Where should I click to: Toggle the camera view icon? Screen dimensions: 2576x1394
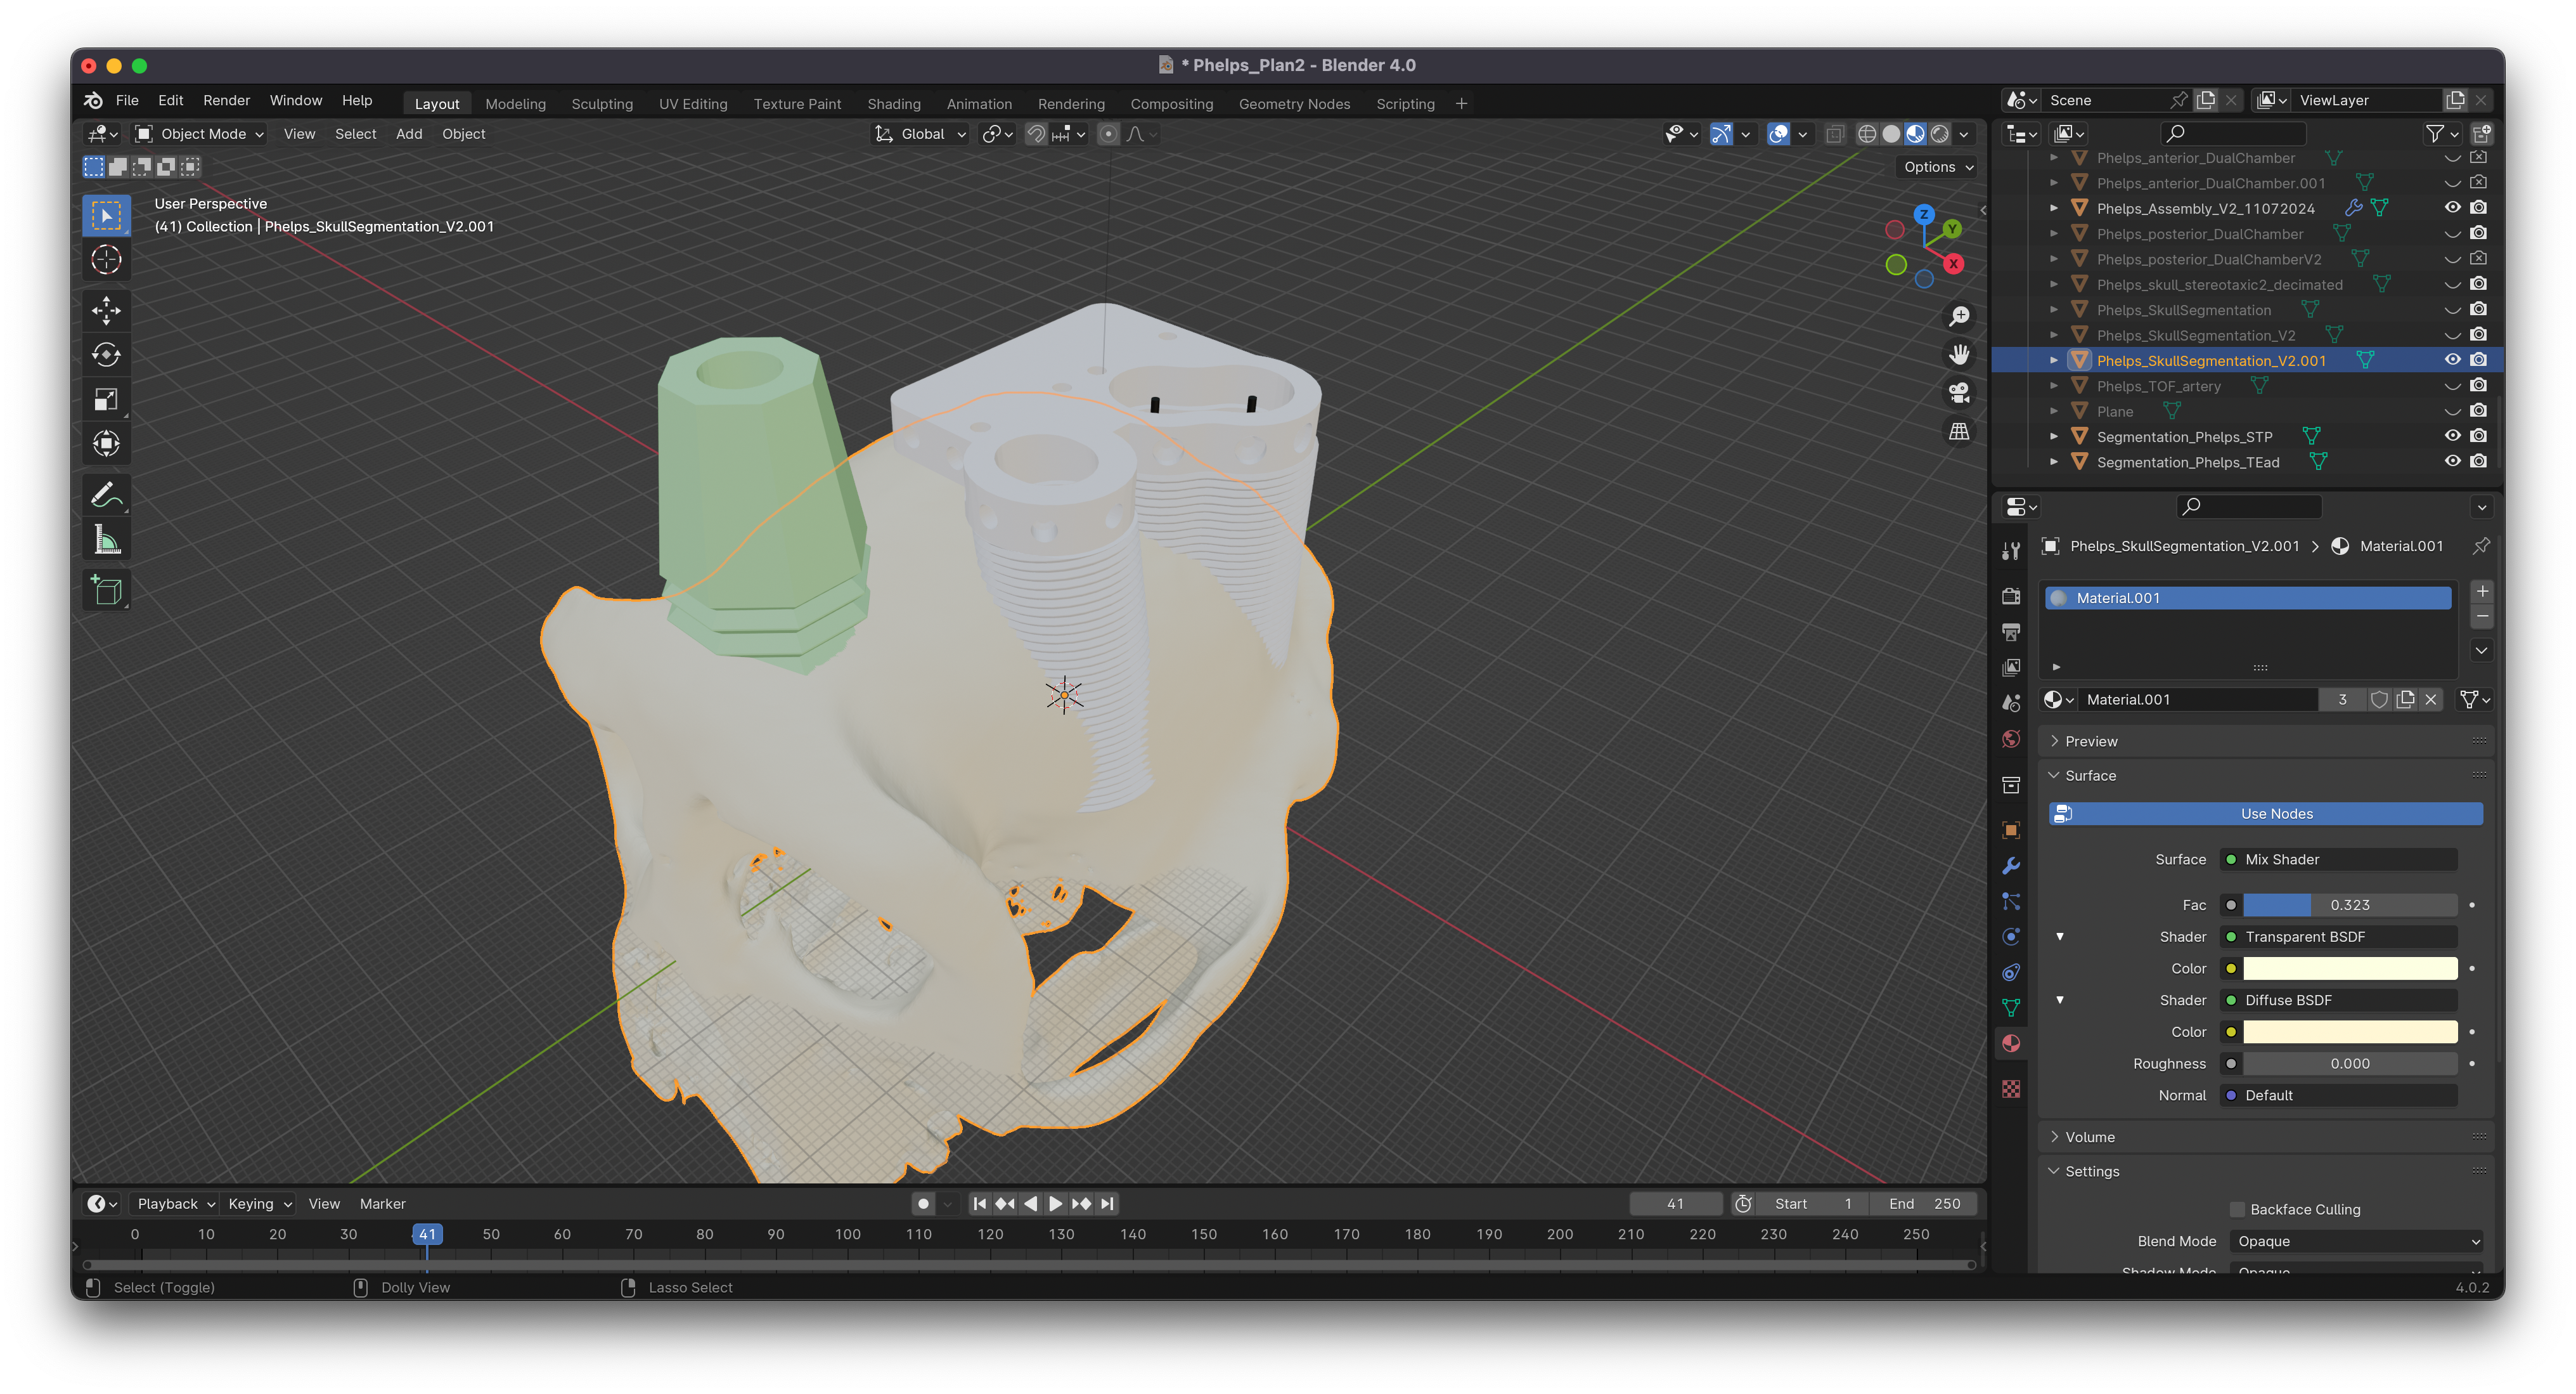pyautogui.click(x=1958, y=393)
